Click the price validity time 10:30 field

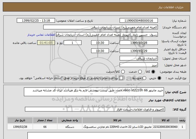100,51
